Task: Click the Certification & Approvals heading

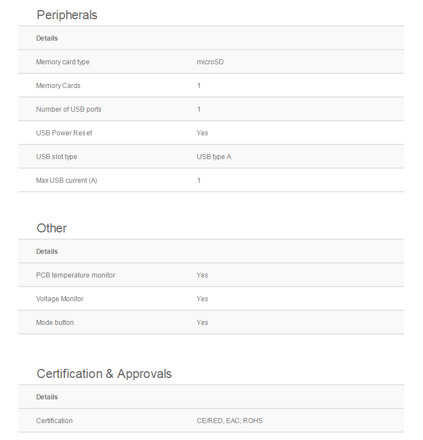Action: (x=104, y=374)
